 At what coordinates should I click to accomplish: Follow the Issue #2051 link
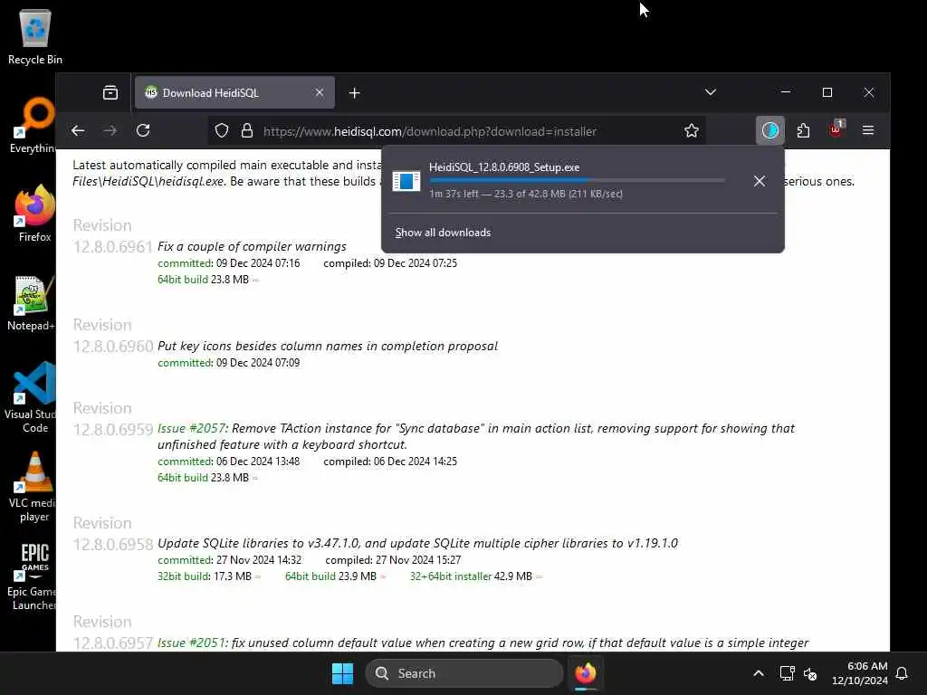click(x=192, y=643)
